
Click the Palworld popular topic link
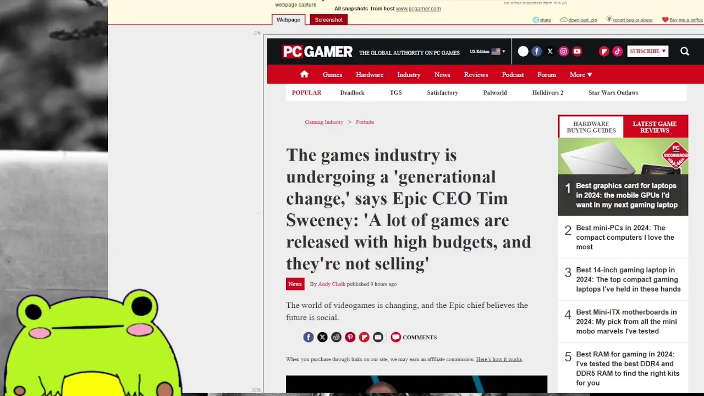tap(495, 92)
